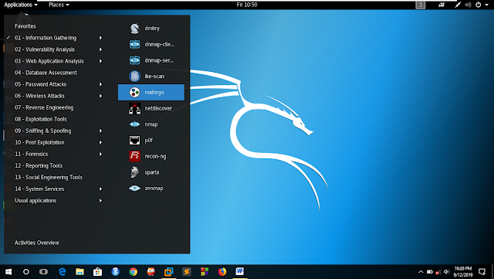Click the Kali camera recorder icon
Image resolution: width=494 pixels, height=279 pixels.
442,5
